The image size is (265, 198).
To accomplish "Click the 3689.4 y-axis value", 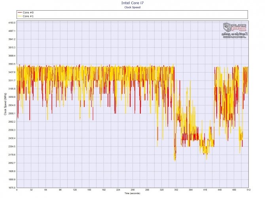I will [12, 56].
